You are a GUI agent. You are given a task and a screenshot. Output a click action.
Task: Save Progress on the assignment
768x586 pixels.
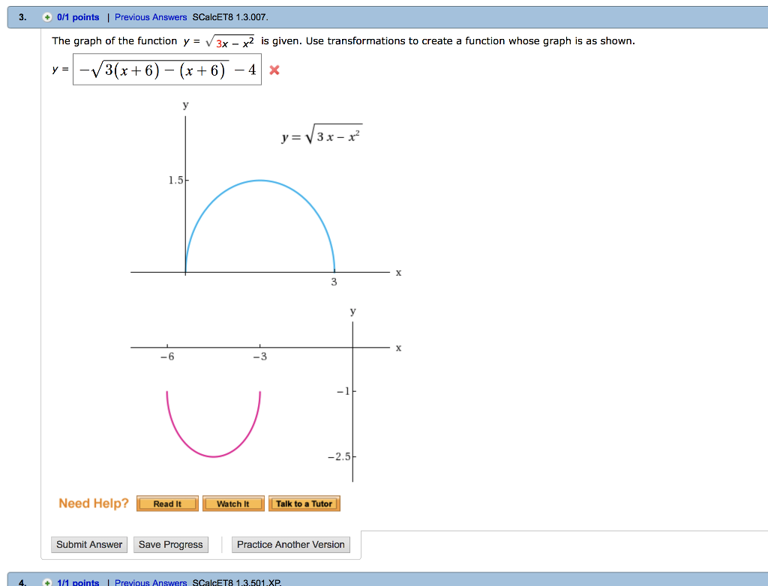[x=170, y=544]
